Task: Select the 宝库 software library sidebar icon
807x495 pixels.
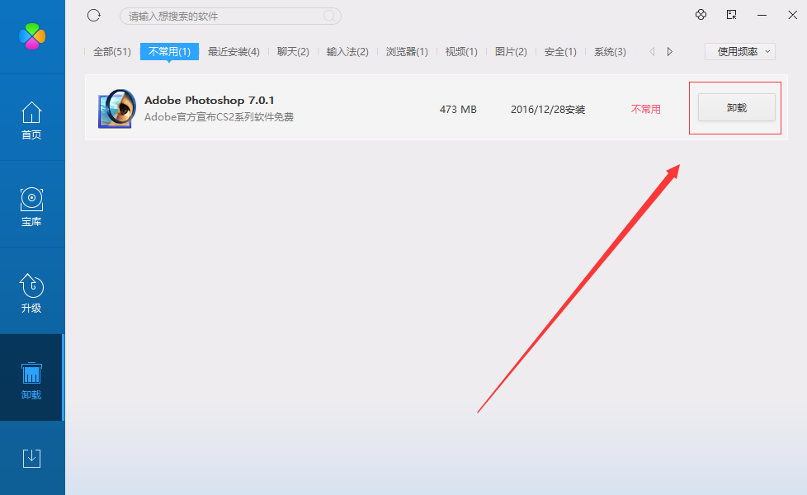Action: [31, 206]
